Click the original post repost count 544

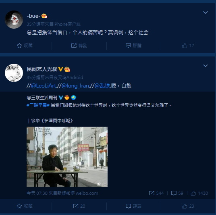[156, 193]
